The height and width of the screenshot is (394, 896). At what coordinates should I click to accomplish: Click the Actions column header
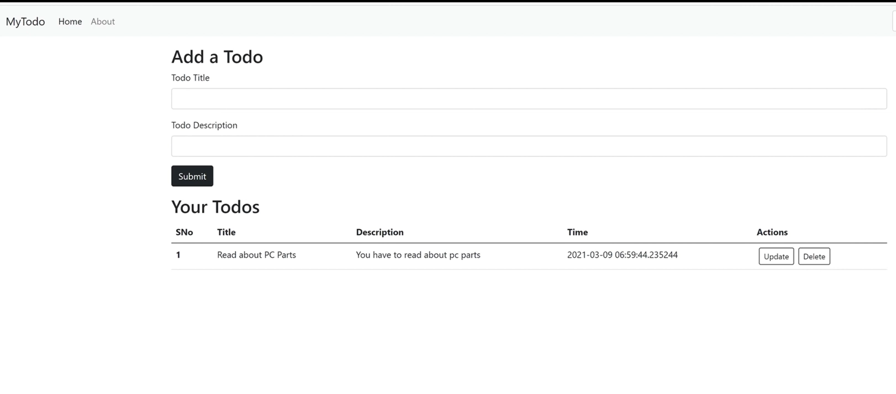(x=772, y=232)
